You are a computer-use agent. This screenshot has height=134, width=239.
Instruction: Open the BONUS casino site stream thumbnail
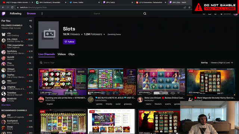112,121
